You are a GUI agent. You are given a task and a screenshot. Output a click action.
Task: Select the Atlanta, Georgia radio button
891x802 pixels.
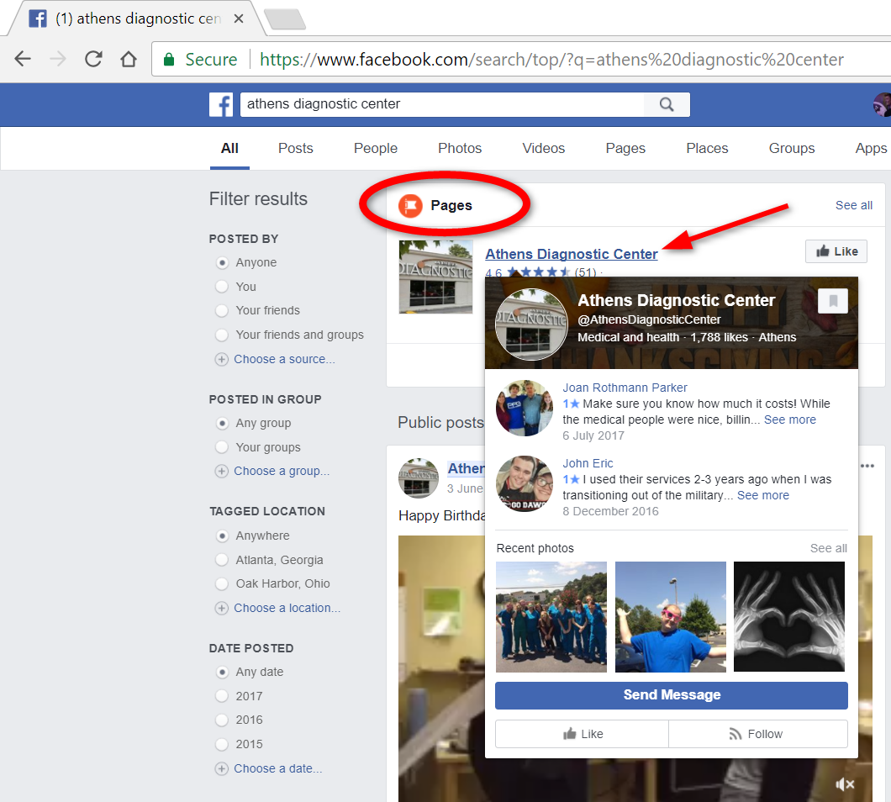(x=222, y=561)
